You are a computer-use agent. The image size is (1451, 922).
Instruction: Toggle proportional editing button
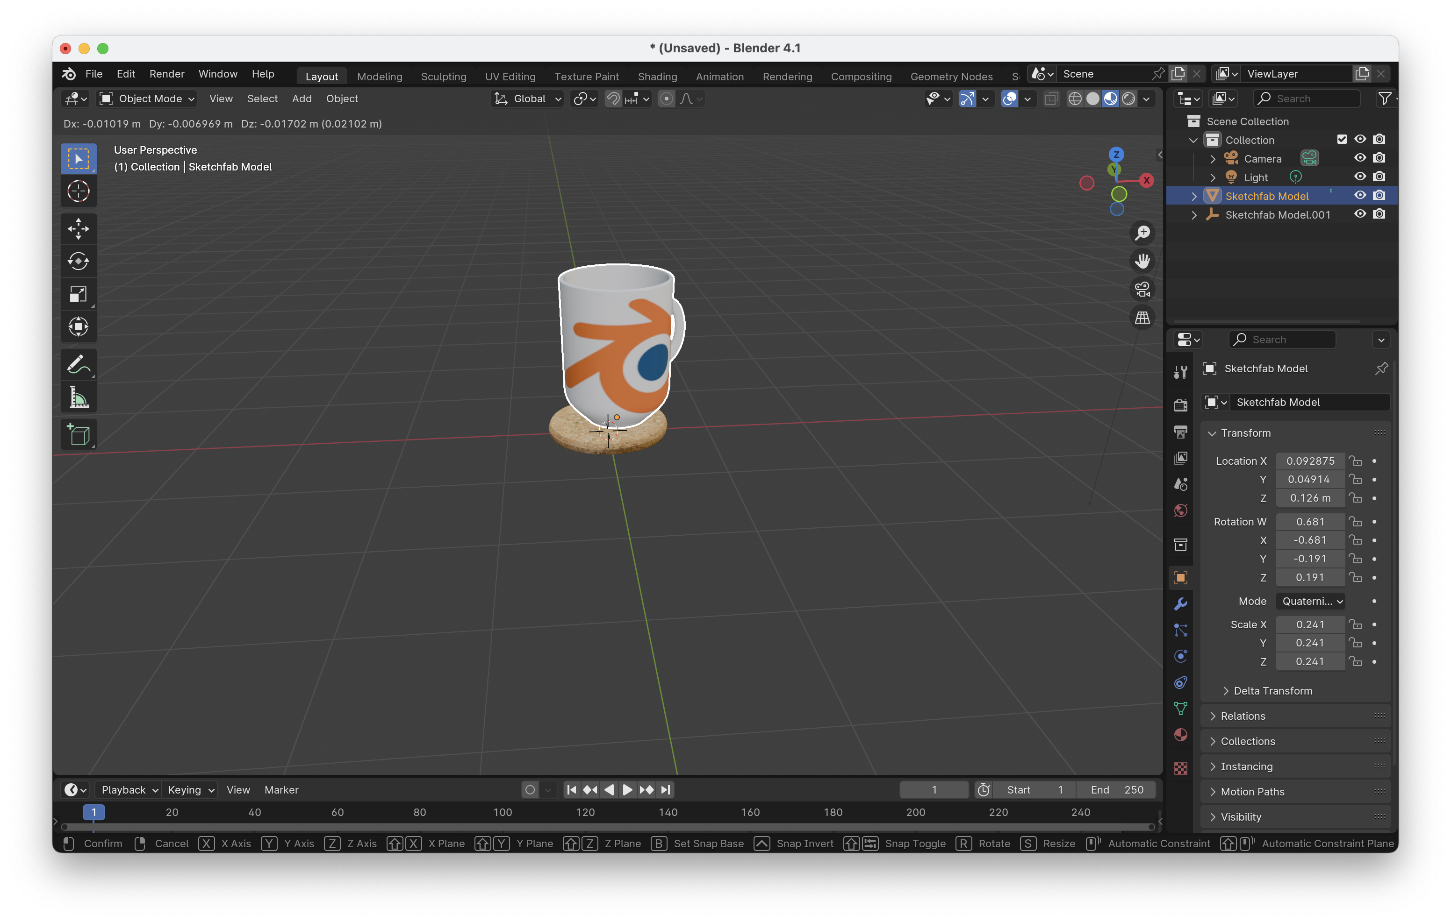click(x=666, y=99)
